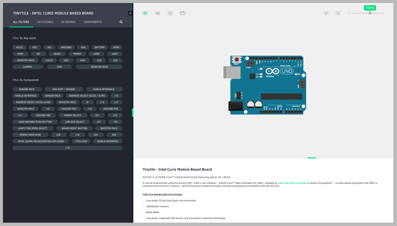Choose the J19 component filter

click(67, 149)
